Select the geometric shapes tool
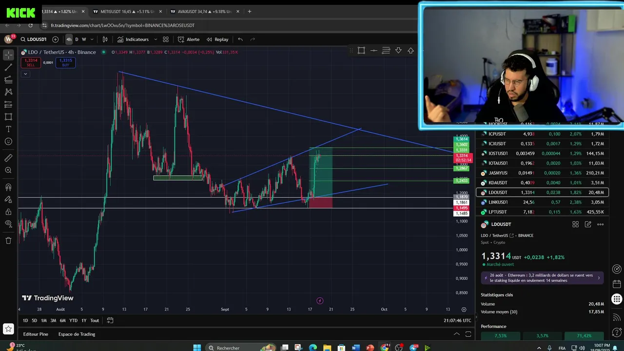 [8, 117]
